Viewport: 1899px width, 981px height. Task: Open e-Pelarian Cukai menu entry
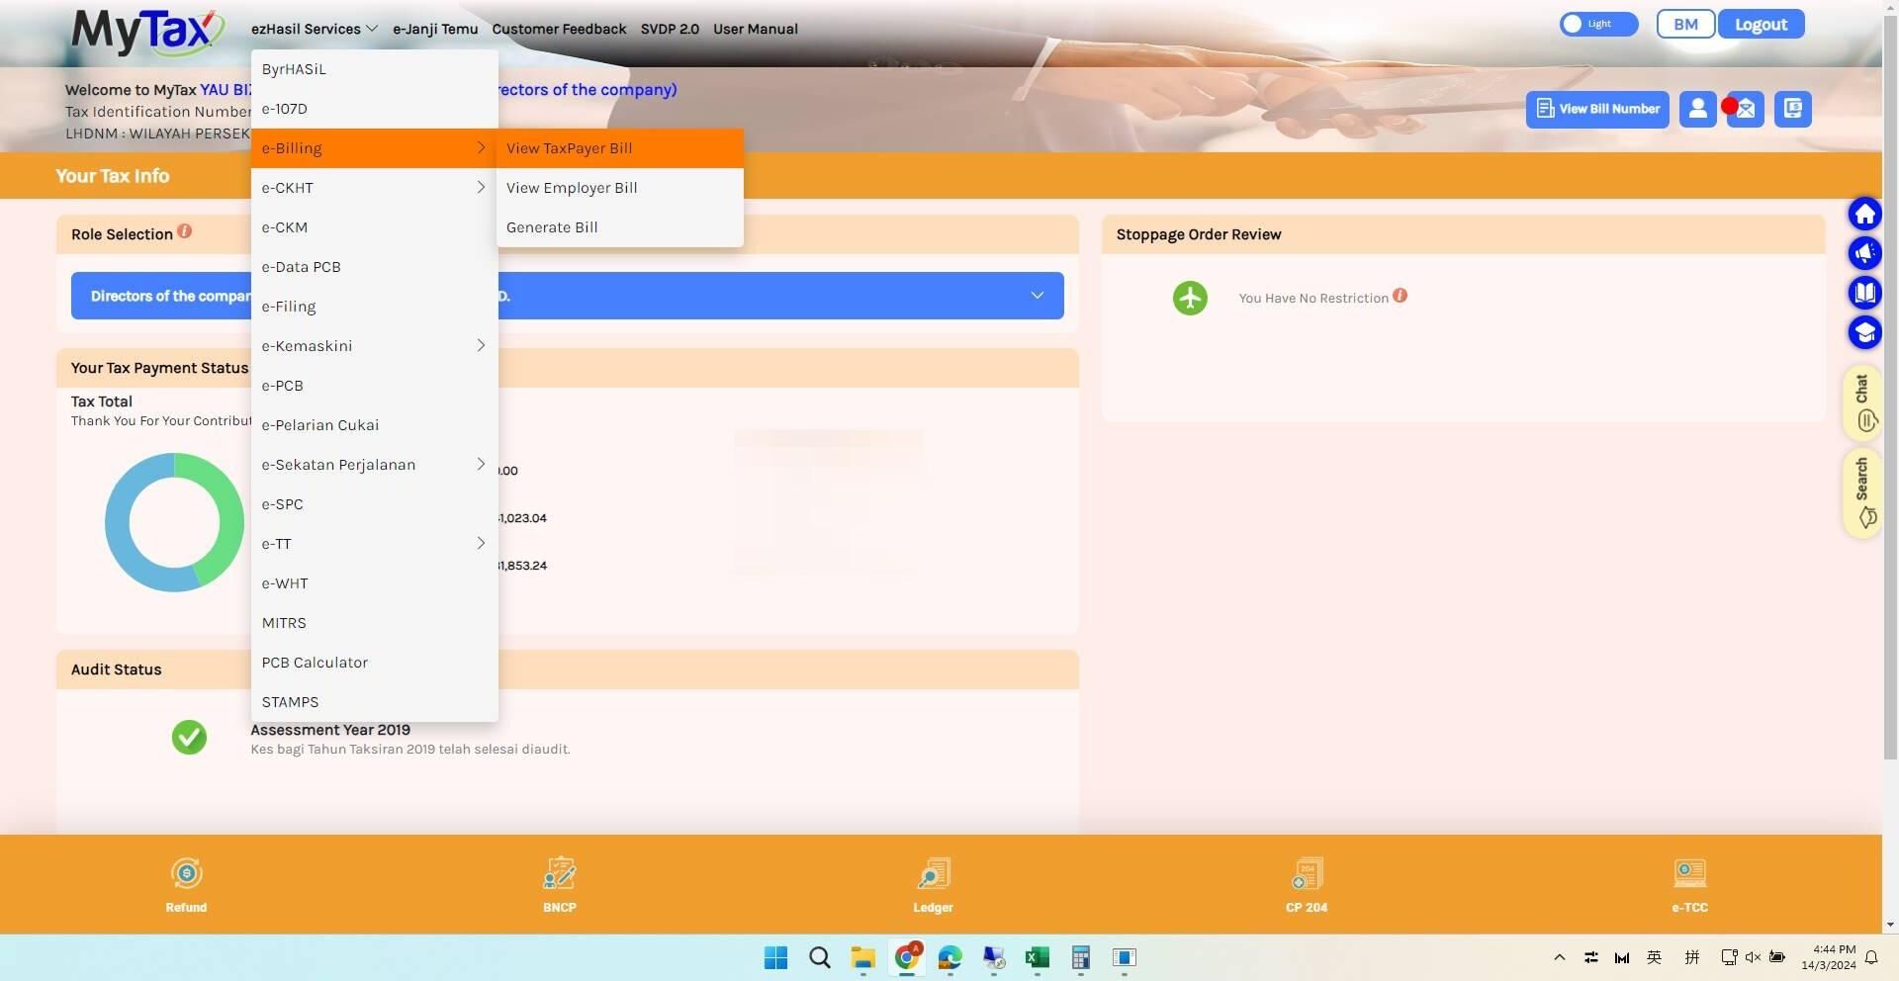(x=374, y=425)
